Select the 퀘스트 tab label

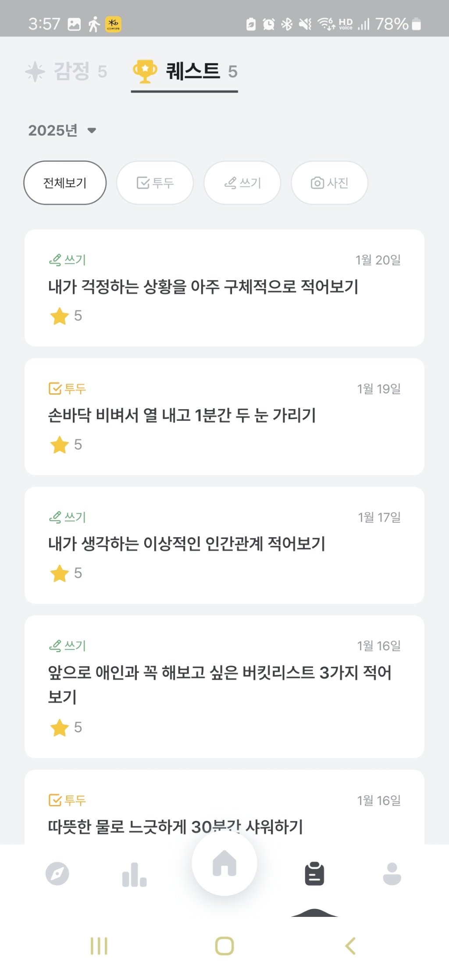[193, 71]
